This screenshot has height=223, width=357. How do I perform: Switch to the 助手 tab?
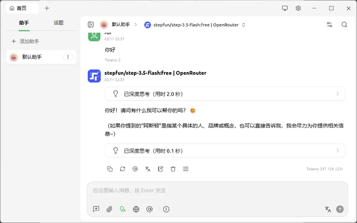point(24,23)
